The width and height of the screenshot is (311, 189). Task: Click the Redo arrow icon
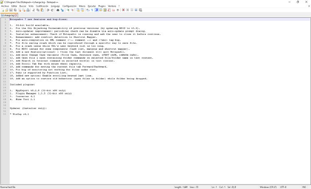pyautogui.click(x=52, y=10)
